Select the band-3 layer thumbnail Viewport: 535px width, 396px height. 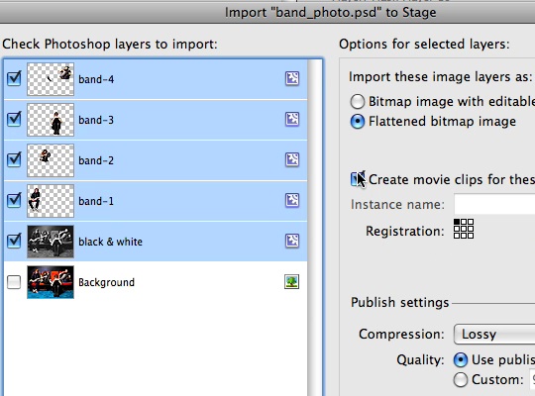point(51,120)
